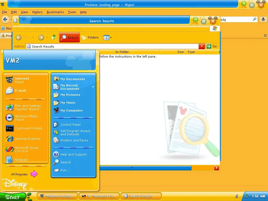Click the Address bar field showing Search Results
The height and width of the screenshot is (201, 268).
pyautogui.click(x=112, y=46)
